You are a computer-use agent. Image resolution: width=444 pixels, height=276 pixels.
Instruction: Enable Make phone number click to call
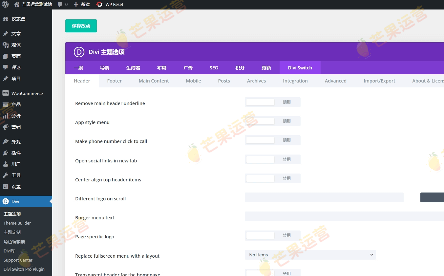pyautogui.click(x=260, y=140)
